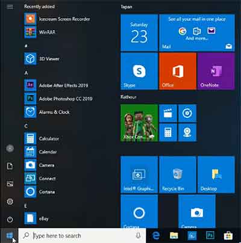Click the Recently added header
The image size is (241, 243).
(x=40, y=7)
